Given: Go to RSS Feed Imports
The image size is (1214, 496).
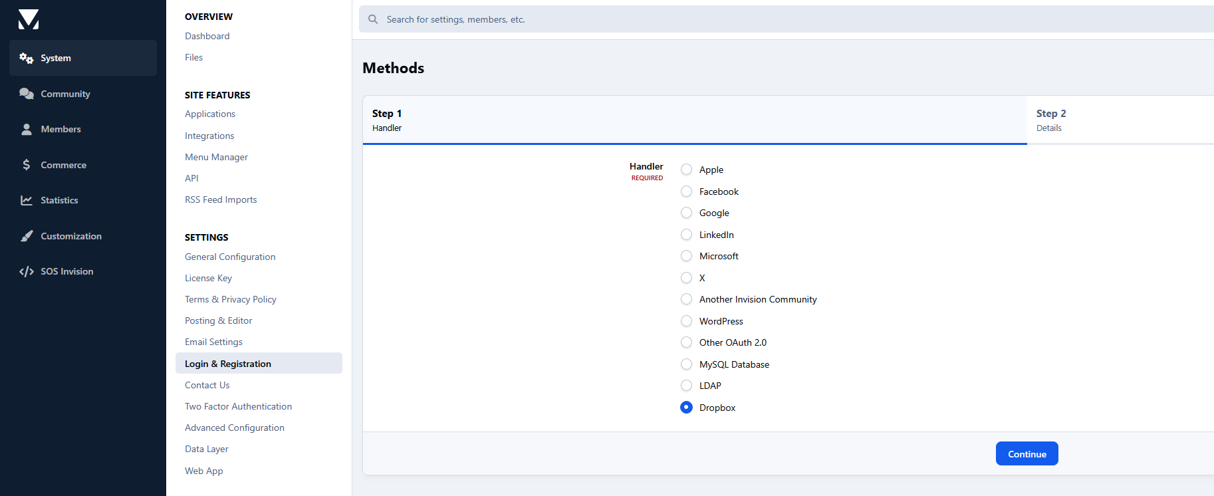Looking at the screenshot, I should coord(221,199).
